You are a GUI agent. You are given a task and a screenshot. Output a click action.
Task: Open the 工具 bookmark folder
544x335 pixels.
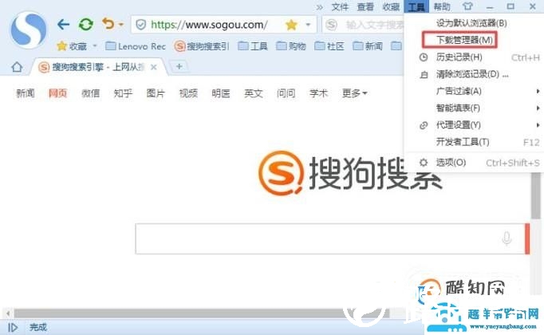pos(253,46)
